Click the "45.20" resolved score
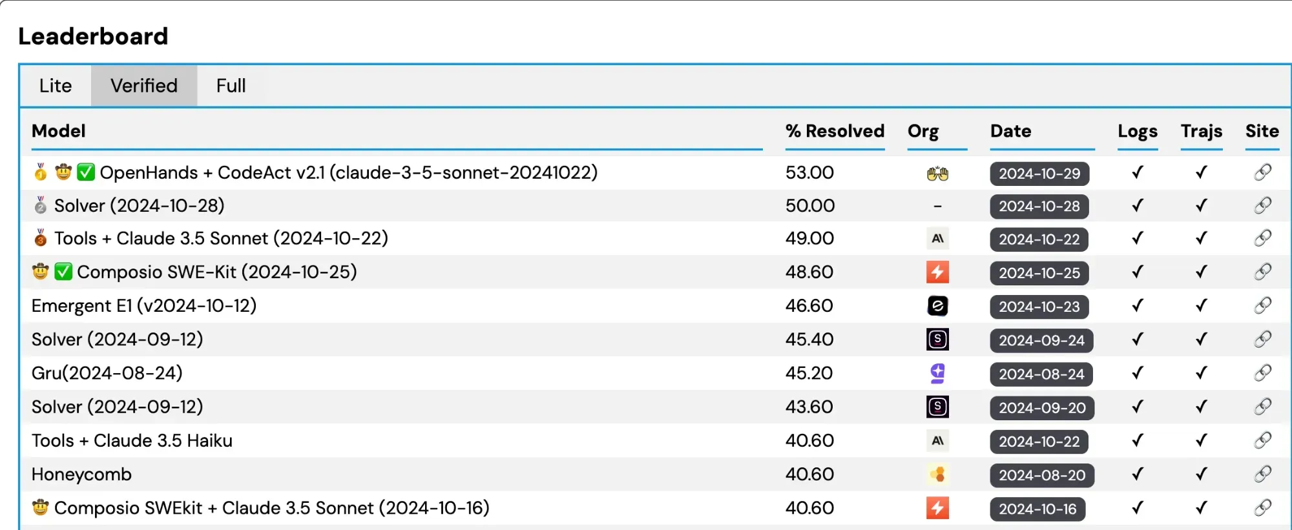The width and height of the screenshot is (1292, 530). click(809, 373)
